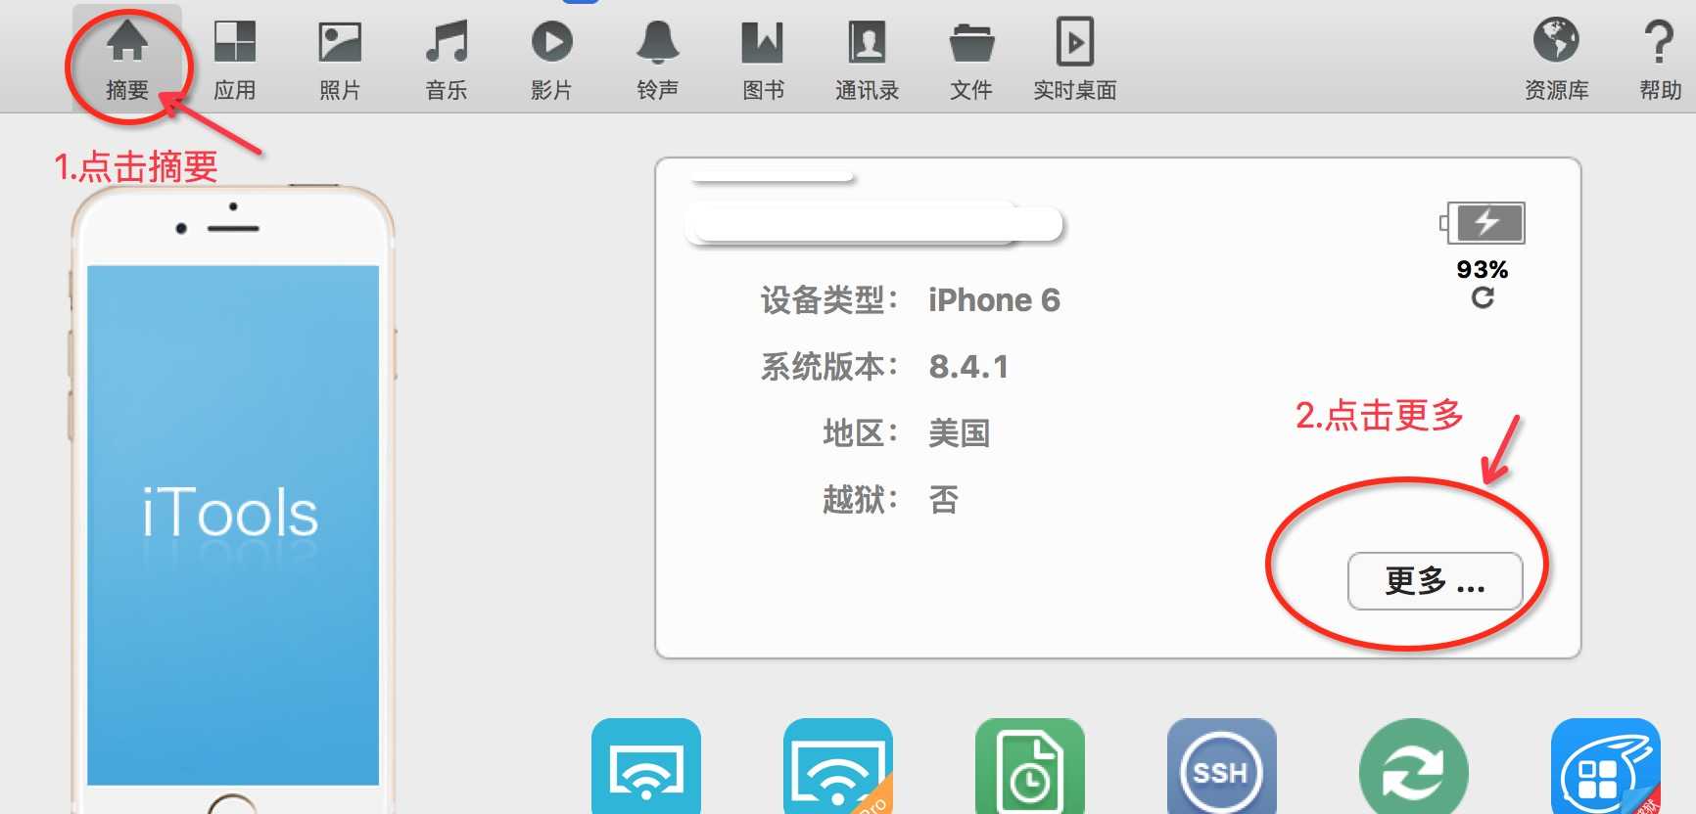This screenshot has width=1696, height=814.
Task: Click the 越狱 label
Action: point(861,500)
